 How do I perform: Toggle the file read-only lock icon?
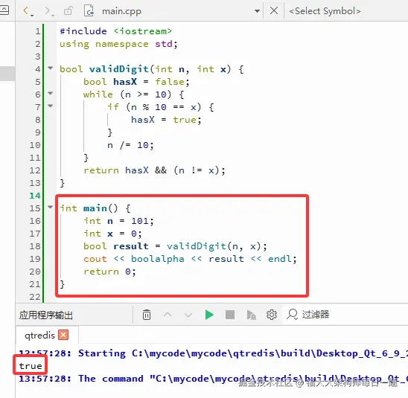tap(68, 11)
